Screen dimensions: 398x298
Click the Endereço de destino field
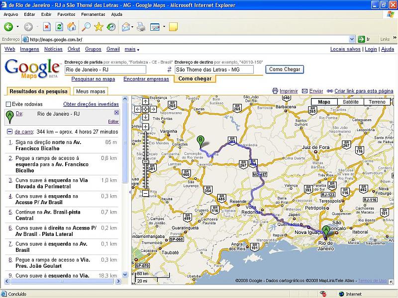point(214,70)
